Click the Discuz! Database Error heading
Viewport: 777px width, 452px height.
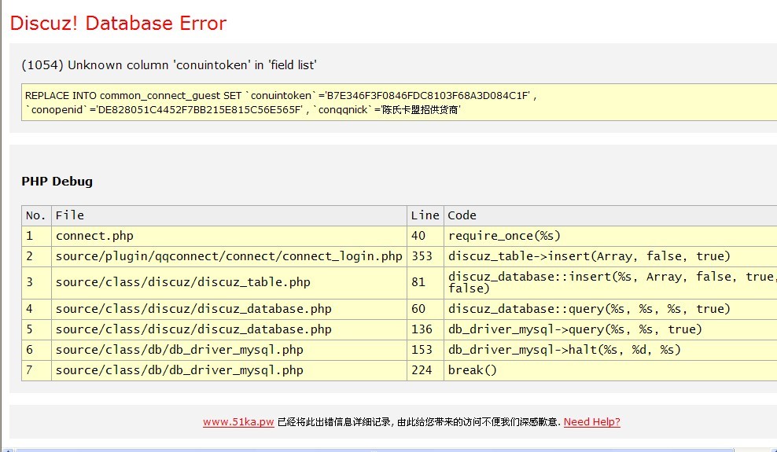(118, 24)
